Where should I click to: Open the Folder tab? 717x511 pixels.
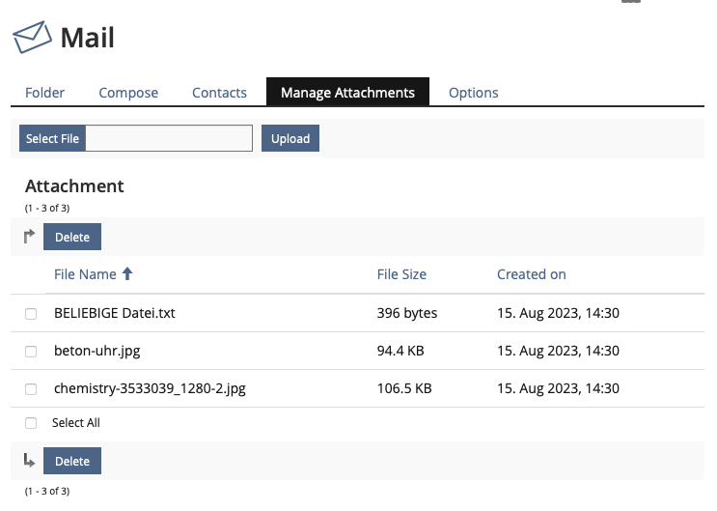(45, 93)
